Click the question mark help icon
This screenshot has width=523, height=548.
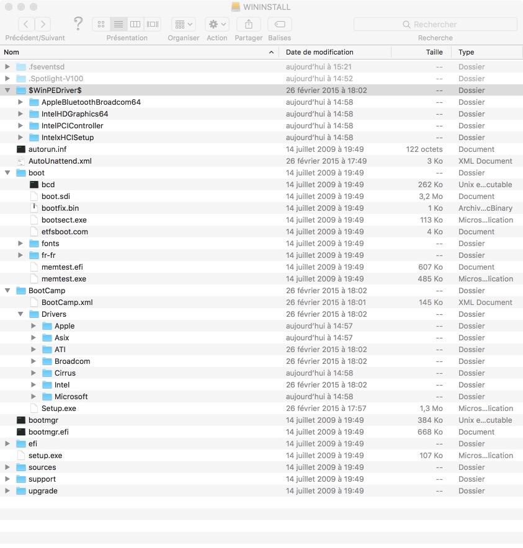[x=78, y=24]
